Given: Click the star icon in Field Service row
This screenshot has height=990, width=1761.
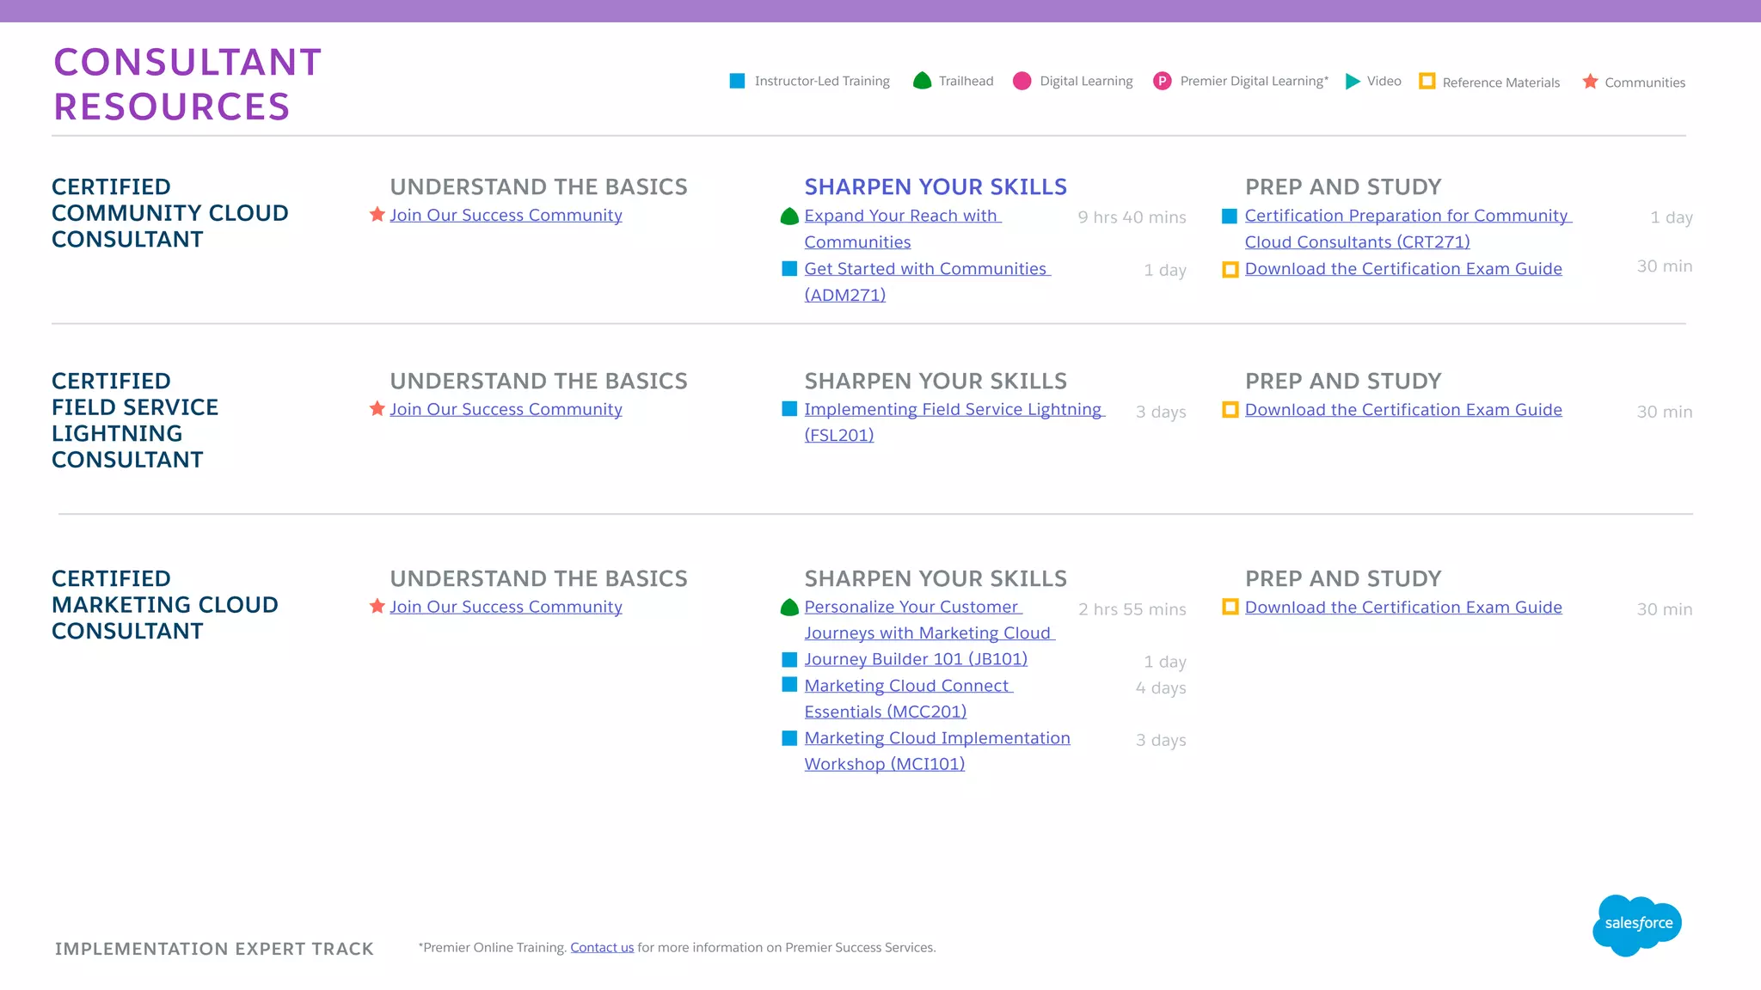Looking at the screenshot, I should pyautogui.click(x=377, y=409).
